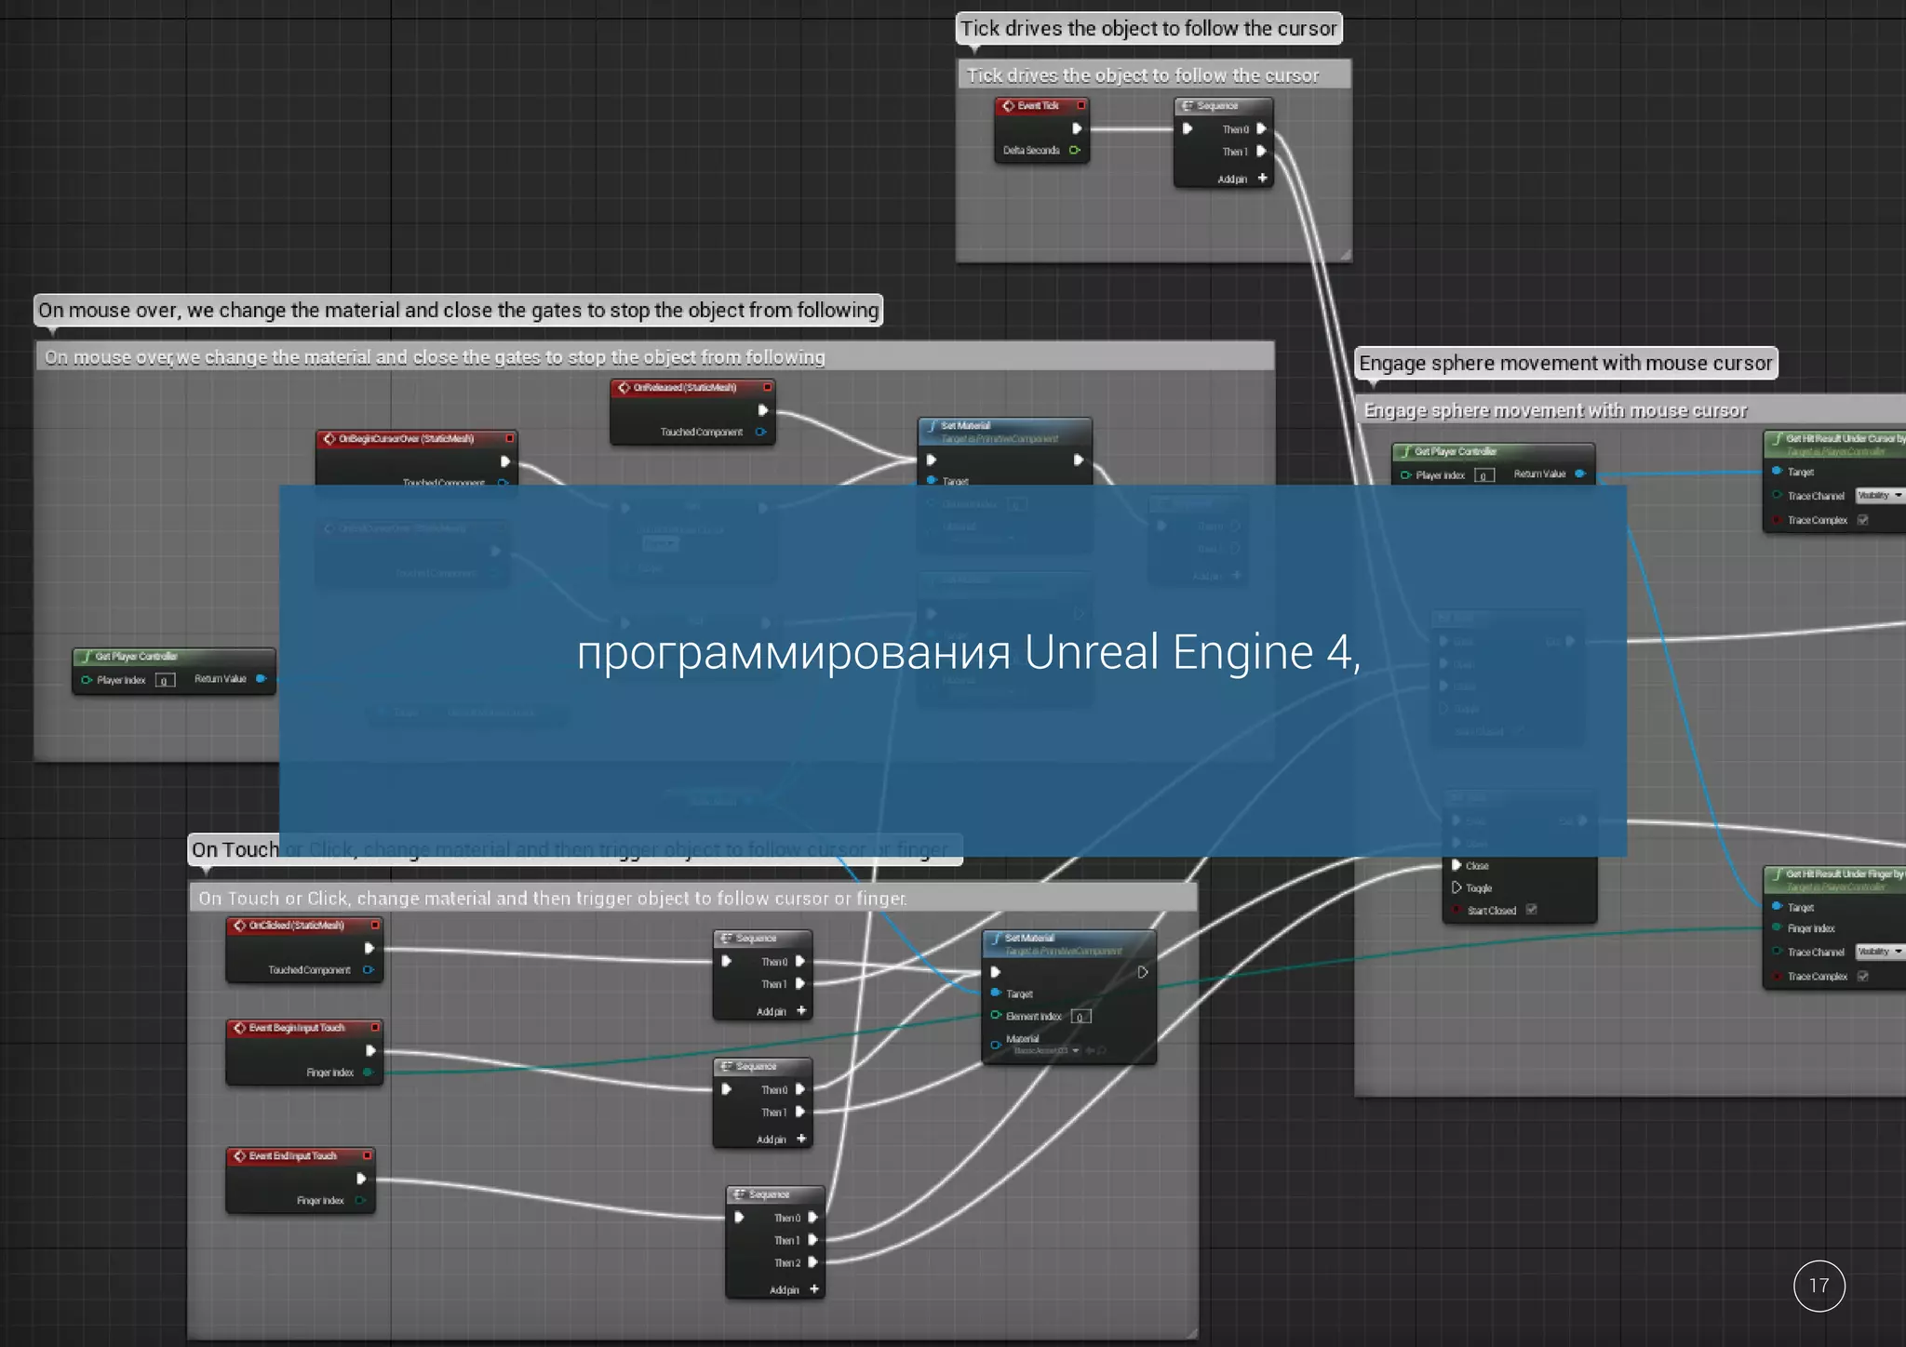Click 'Tick drives the object' comment bubble
The width and height of the screenshot is (1906, 1347).
pos(1148,28)
